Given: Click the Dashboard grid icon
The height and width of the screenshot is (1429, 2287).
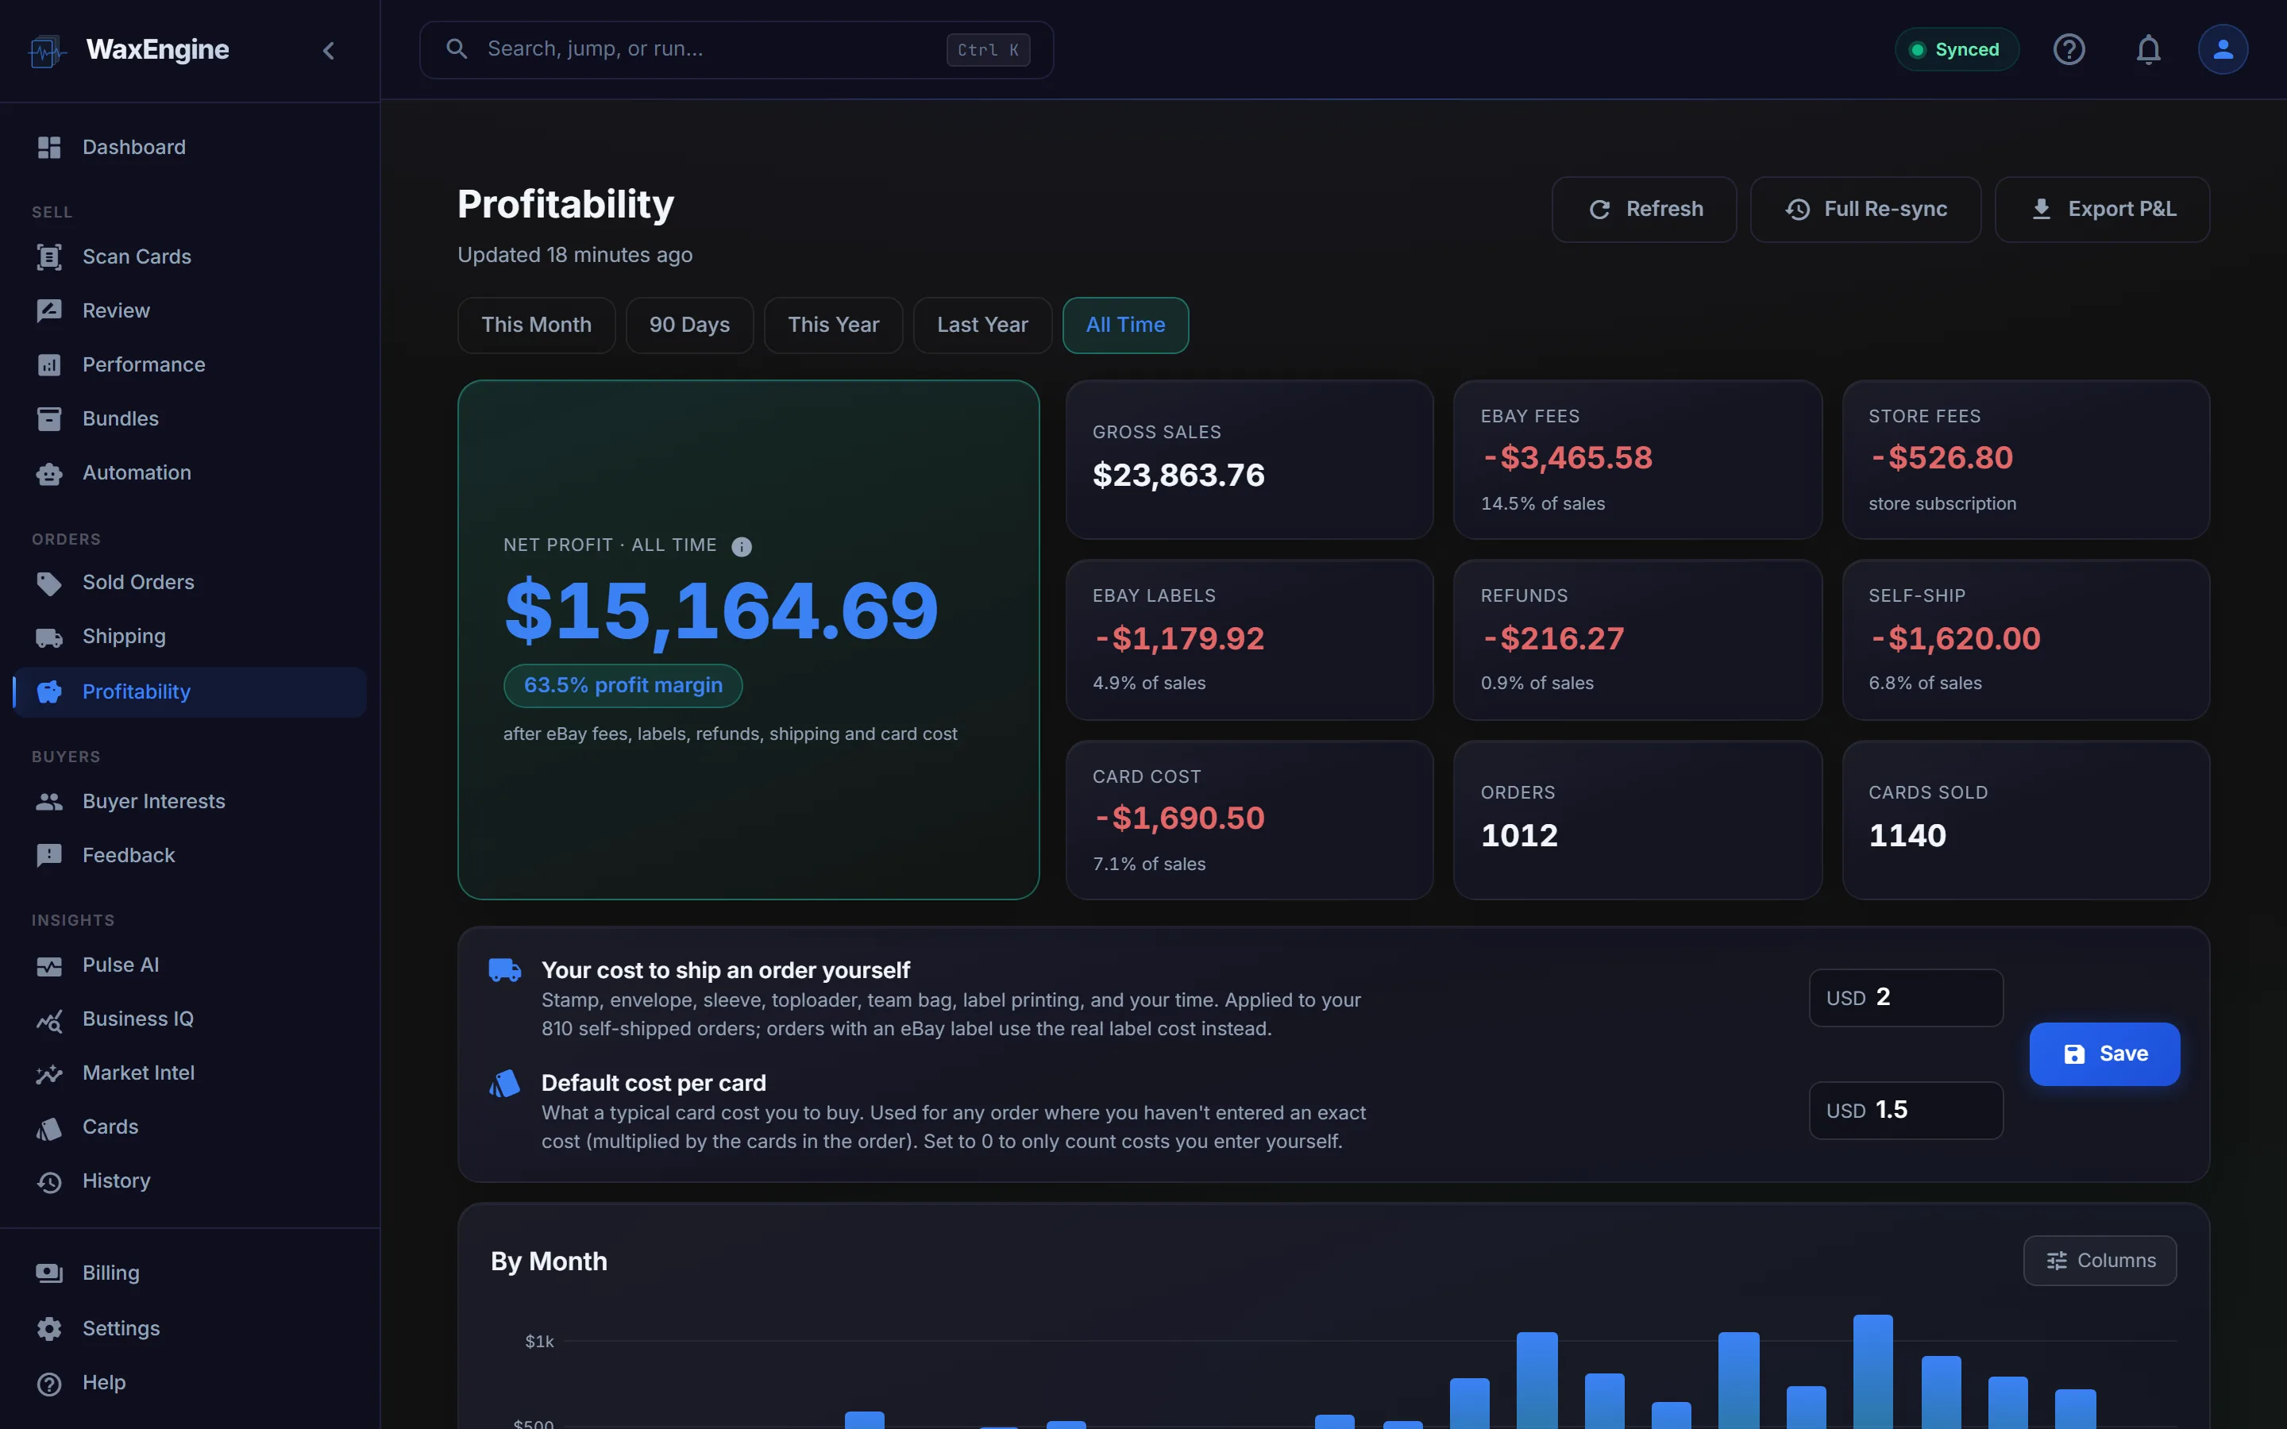Looking at the screenshot, I should point(48,148).
